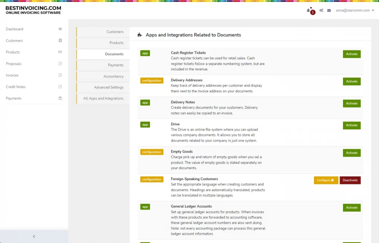Configure the Foreign-Speaking Customers settings
The height and width of the screenshot is (243, 379).
[326, 180]
